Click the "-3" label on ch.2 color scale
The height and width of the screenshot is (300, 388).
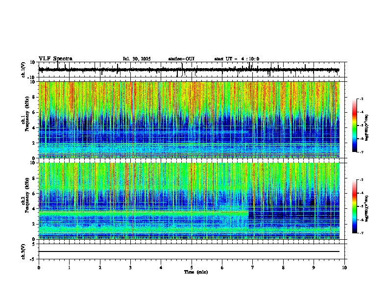tap(362, 180)
